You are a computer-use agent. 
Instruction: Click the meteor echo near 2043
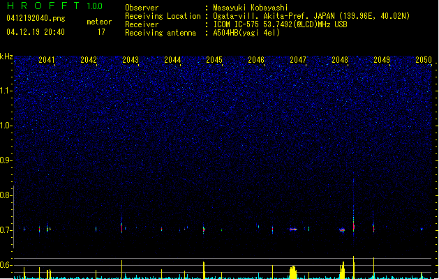(121, 227)
